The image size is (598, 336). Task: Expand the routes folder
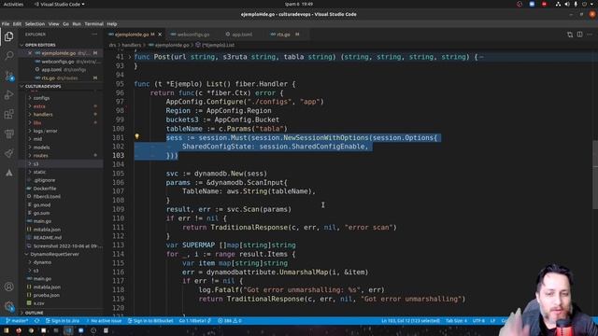coord(40,156)
